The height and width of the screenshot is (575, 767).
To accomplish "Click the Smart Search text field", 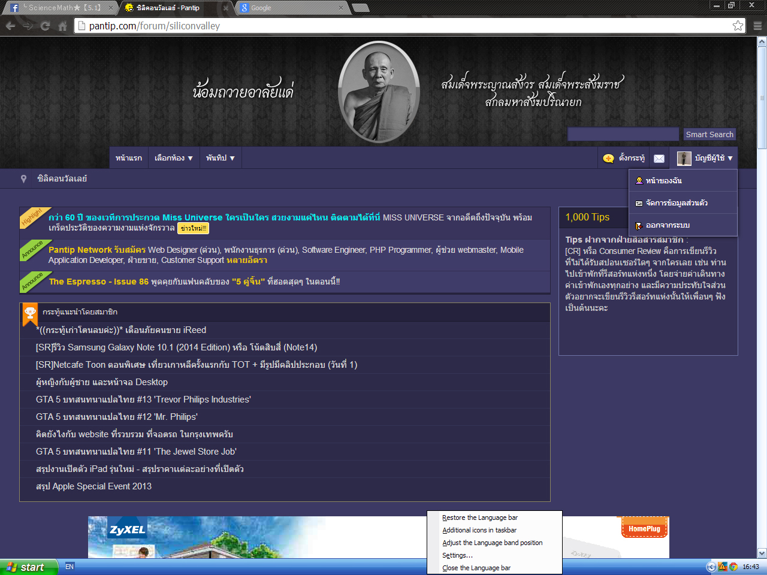I will click(x=623, y=134).
